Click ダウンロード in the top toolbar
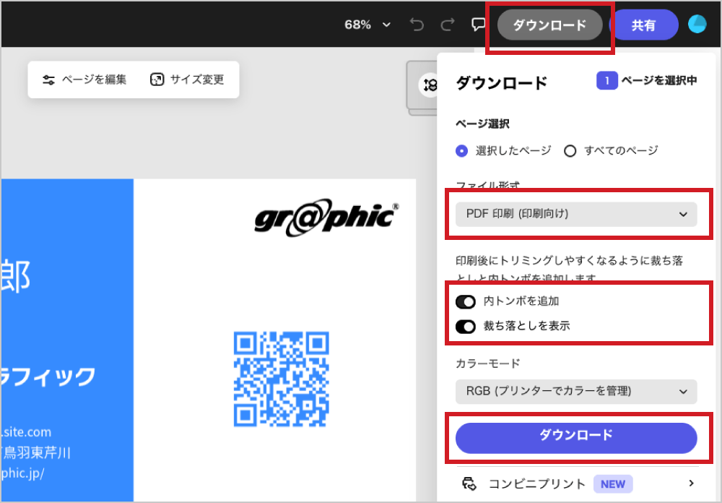Screen dimensions: 722x503 coord(550,24)
